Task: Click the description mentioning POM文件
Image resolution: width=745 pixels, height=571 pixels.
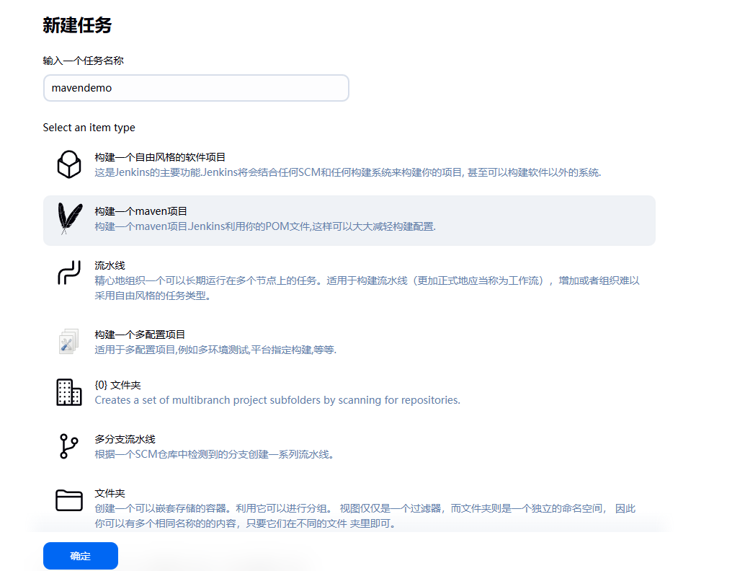Action: (265, 227)
